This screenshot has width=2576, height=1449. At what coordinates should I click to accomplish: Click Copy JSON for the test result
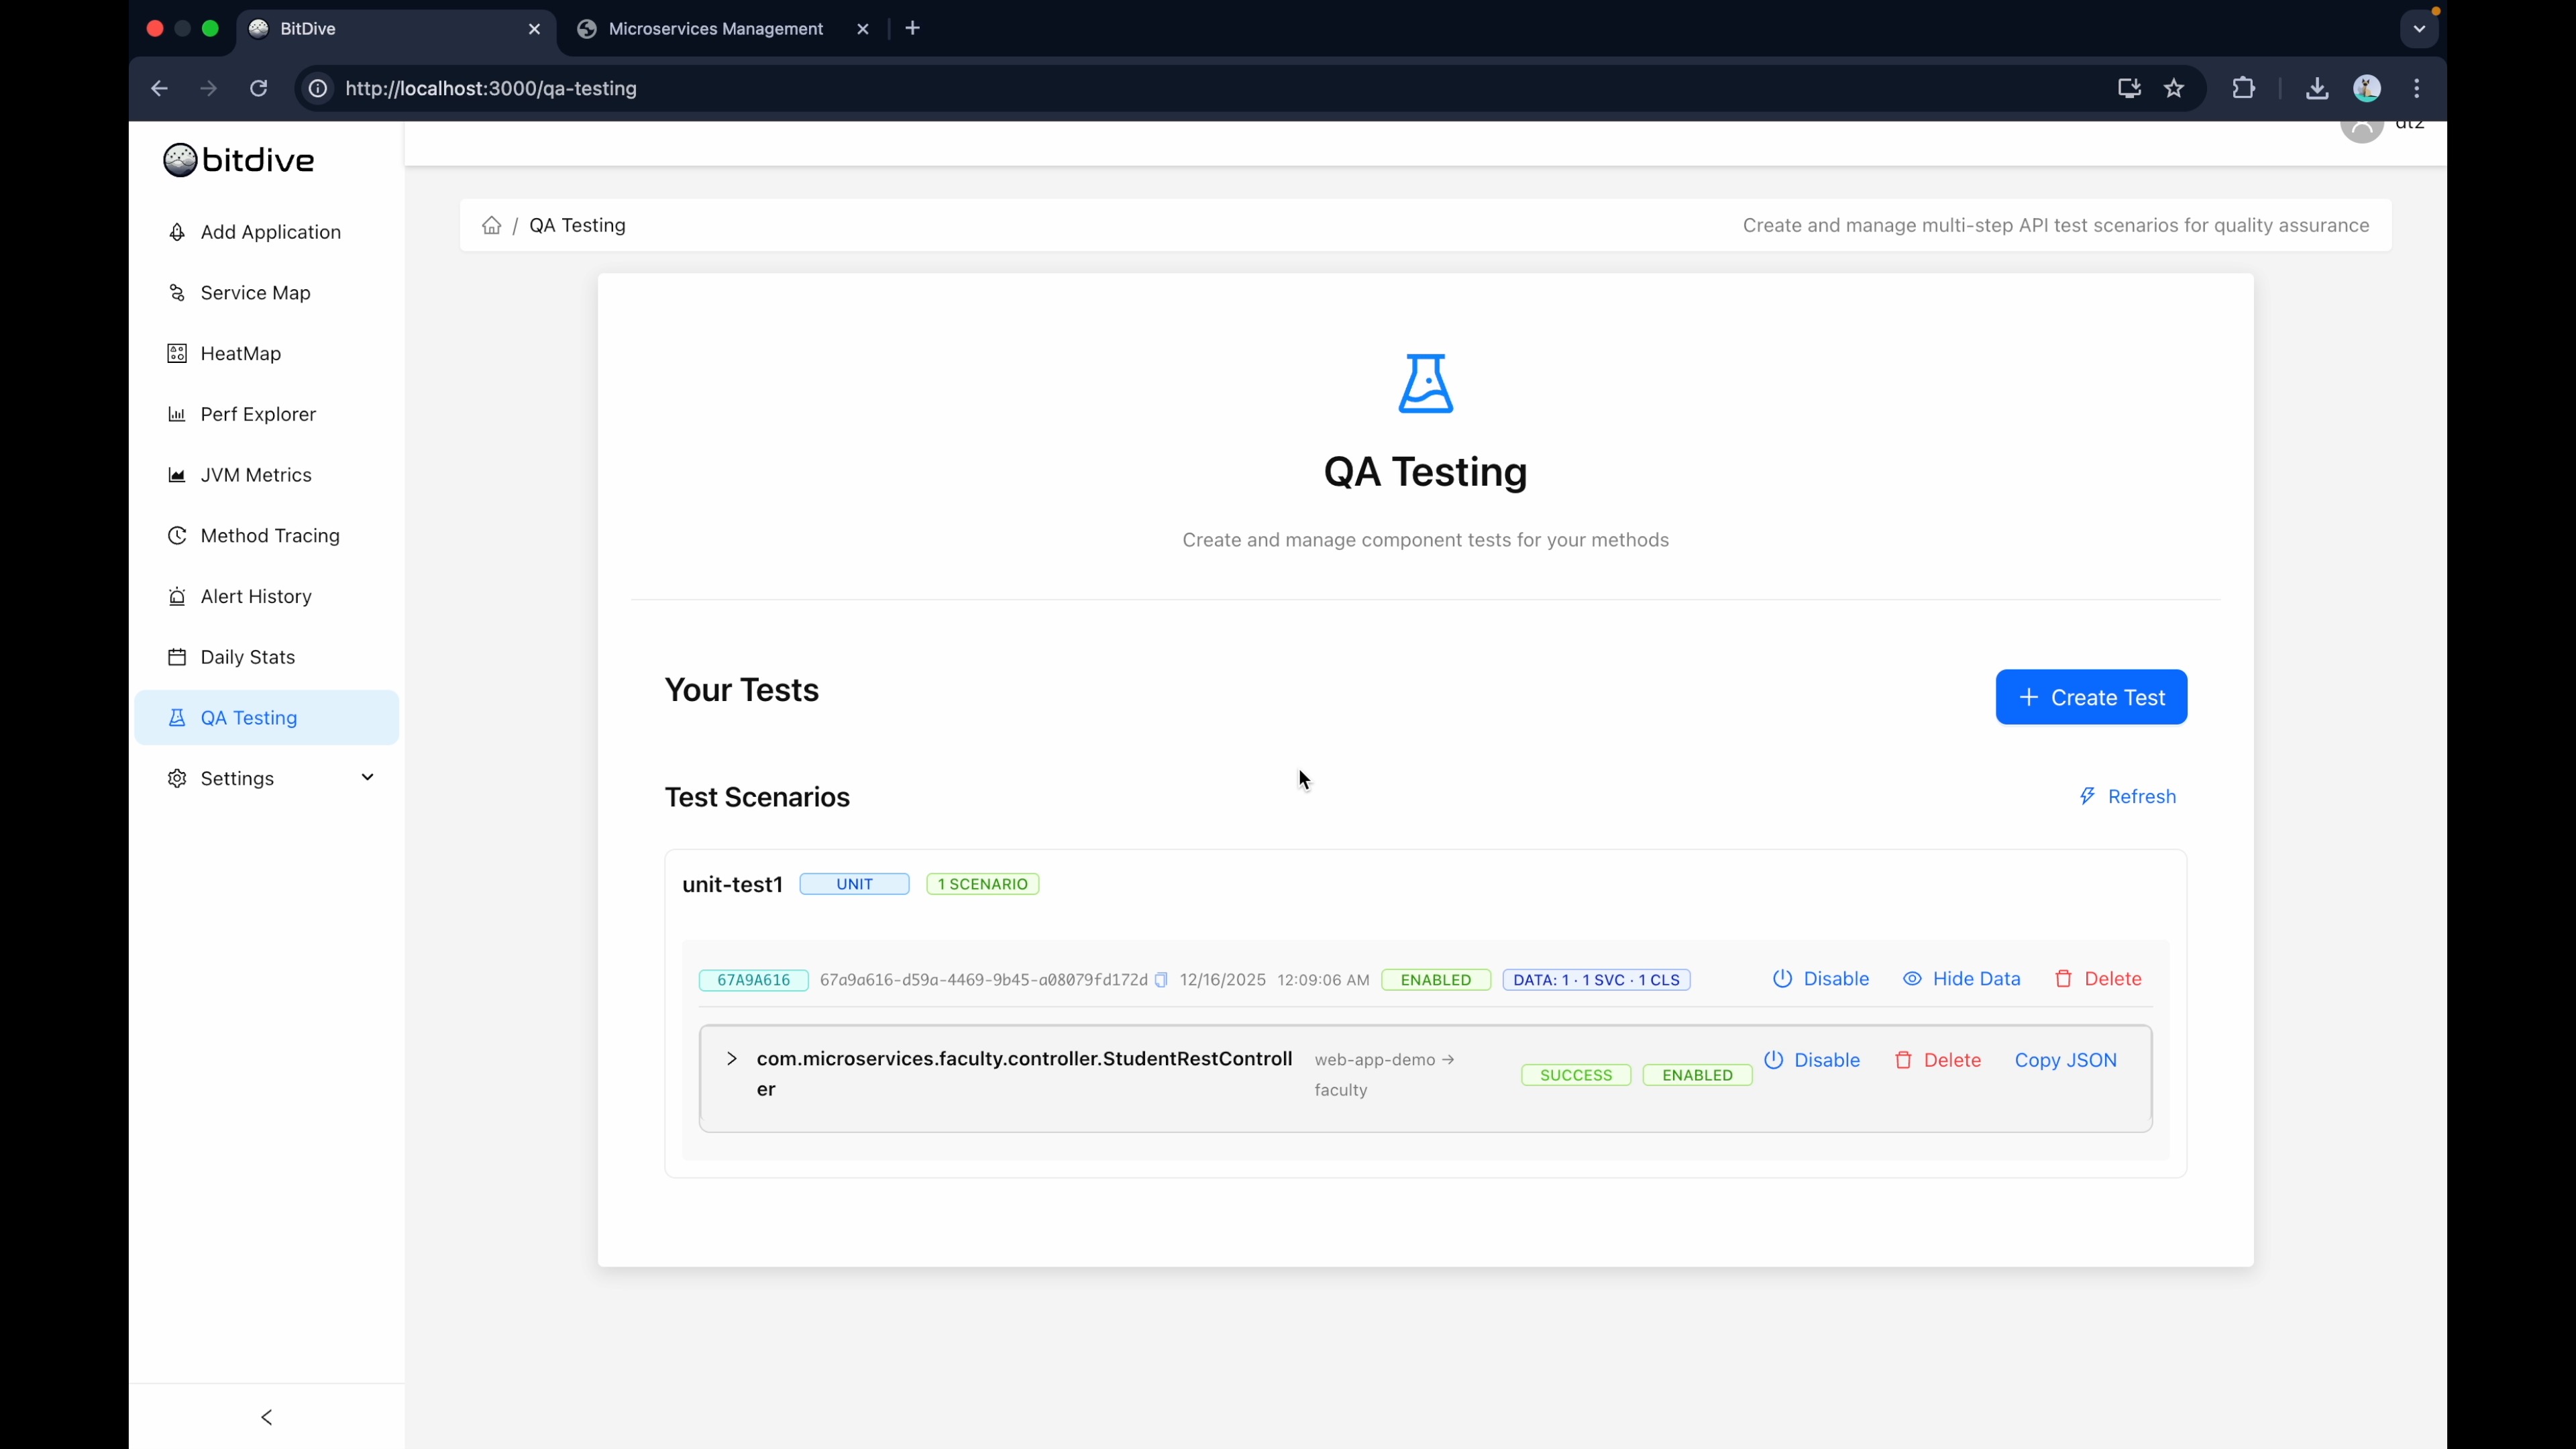coord(2065,1060)
